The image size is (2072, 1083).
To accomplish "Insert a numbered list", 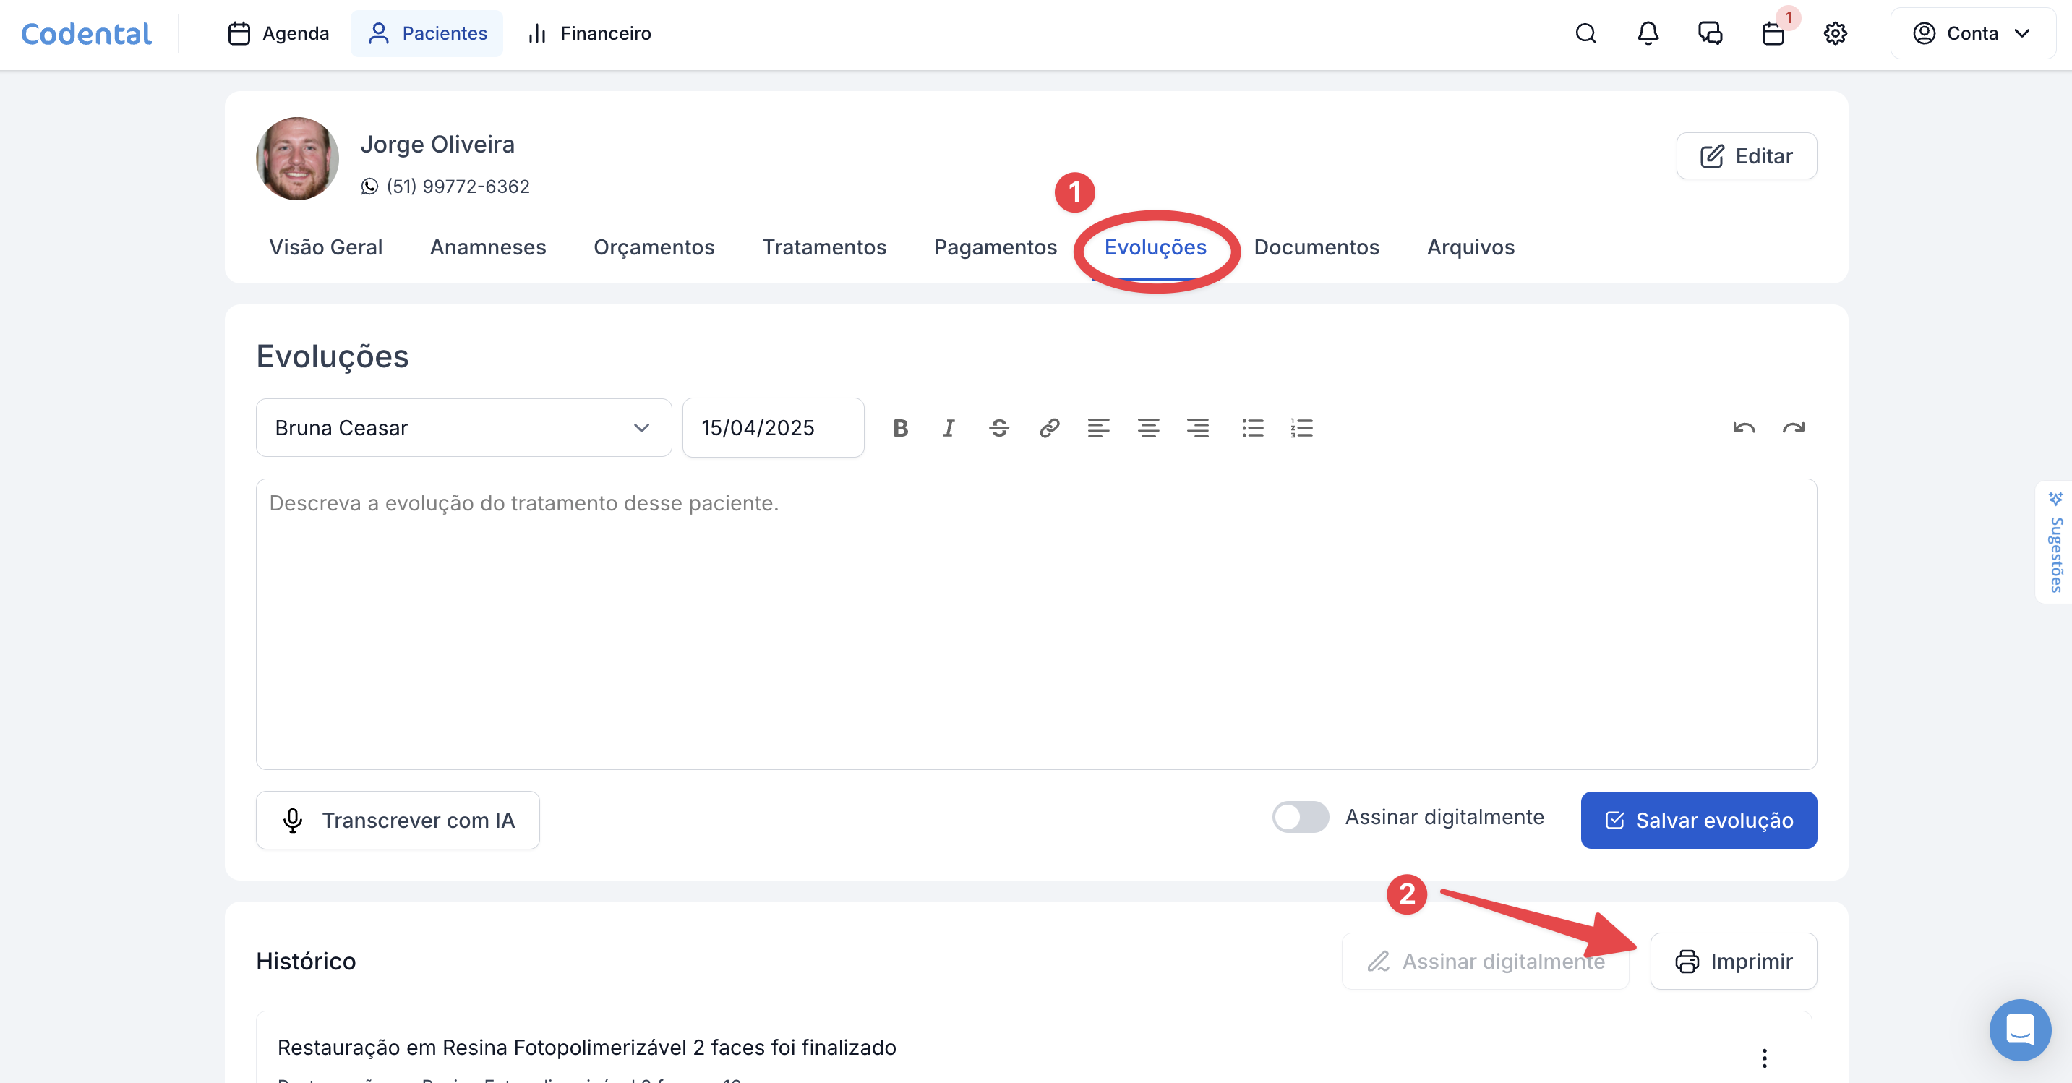I will pos(1301,428).
